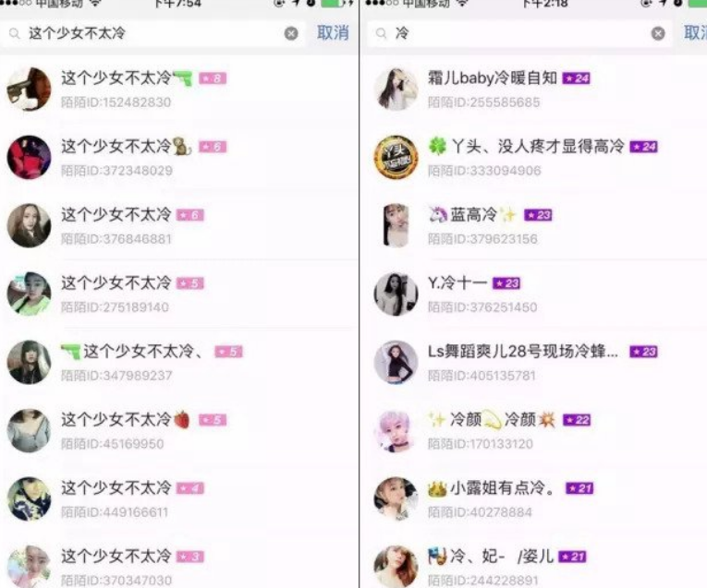Select user with ID 45169950
This screenshot has height=588, width=707.
178,431
